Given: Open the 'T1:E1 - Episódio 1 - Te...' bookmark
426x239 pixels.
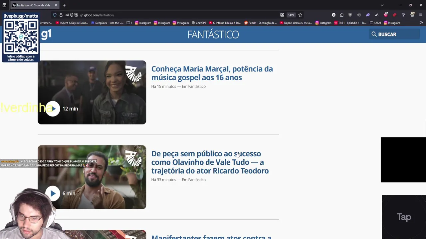Looking at the screenshot, I should click(x=350, y=23).
